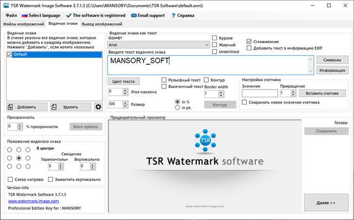Screen dimensions: 354x220
Task: Click the Email support envelope icon
Action: point(134,15)
